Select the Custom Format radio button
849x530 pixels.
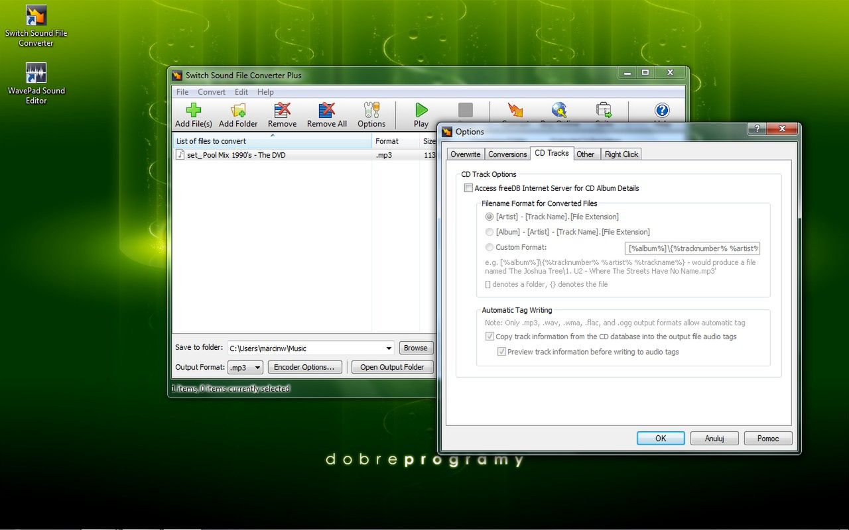[x=490, y=247]
